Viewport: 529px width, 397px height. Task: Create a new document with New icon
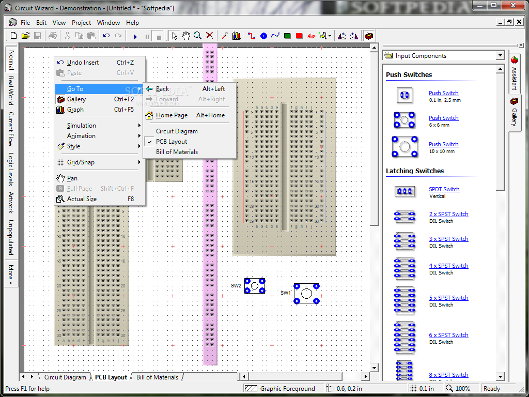point(14,36)
